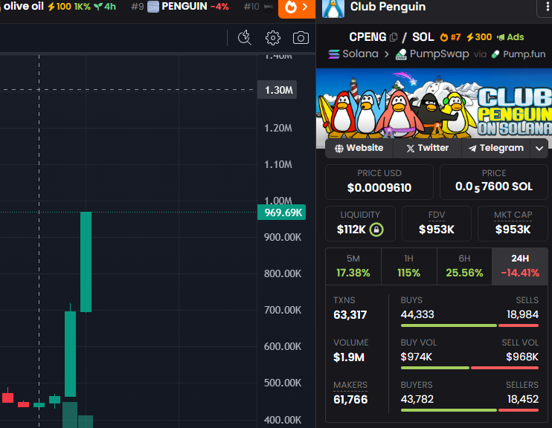
Task: Open the olive oil trending token
Action: click(x=58, y=7)
